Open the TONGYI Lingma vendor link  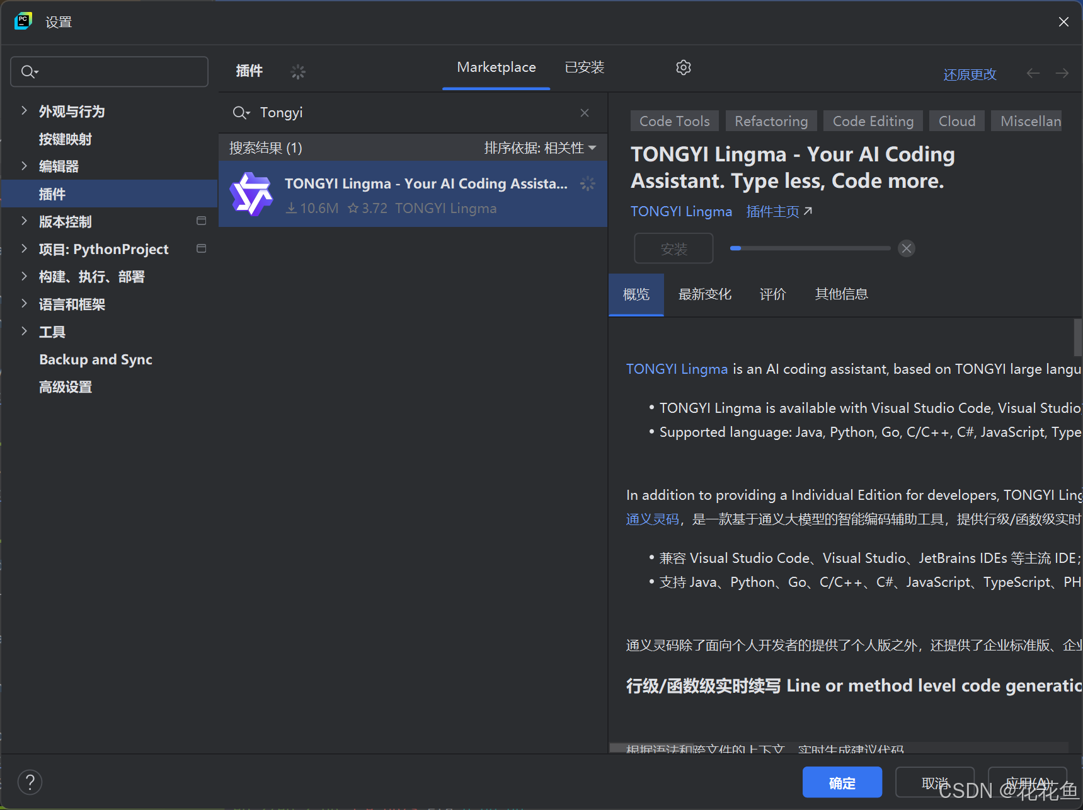point(682,212)
